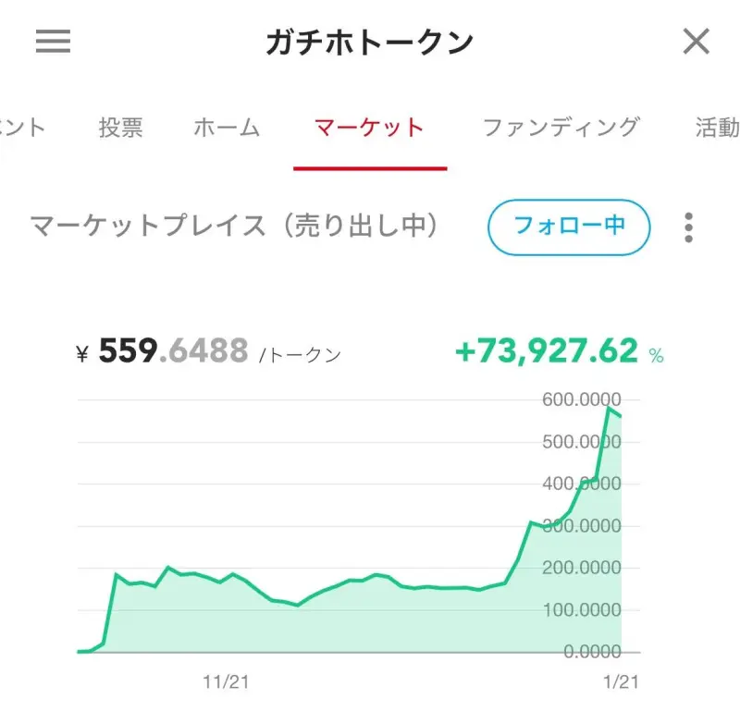Toggle the フォロー中 follow button
Screen dimensions: 740x711
click(569, 227)
